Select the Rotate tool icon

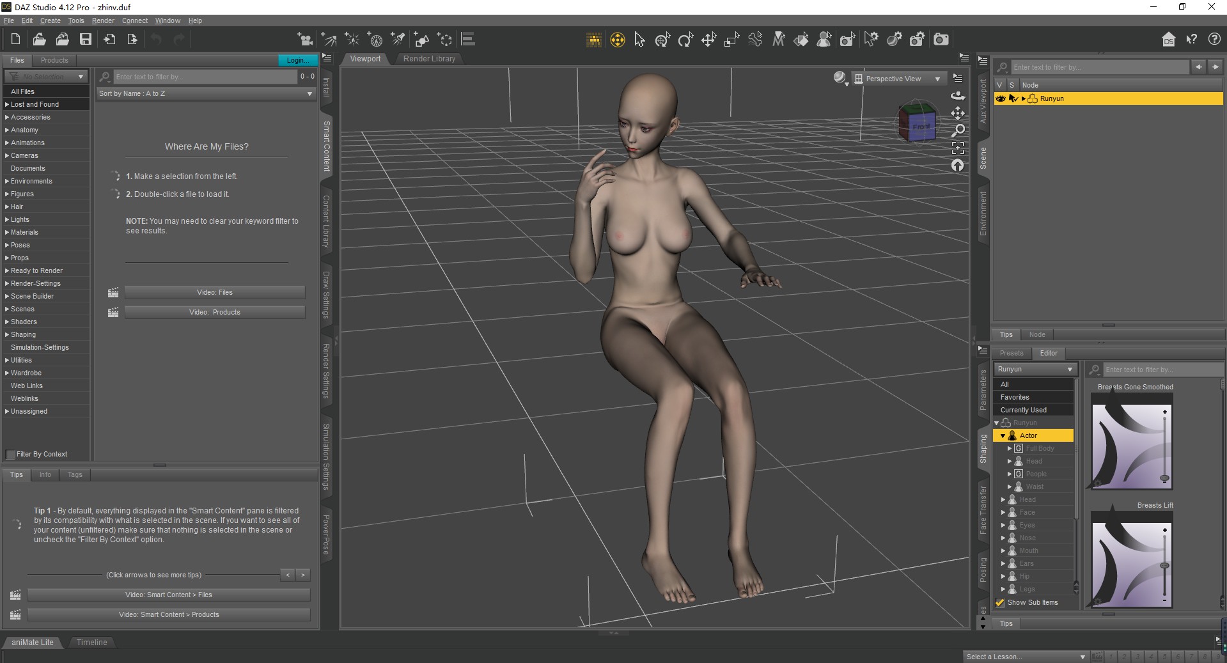pyautogui.click(x=685, y=40)
